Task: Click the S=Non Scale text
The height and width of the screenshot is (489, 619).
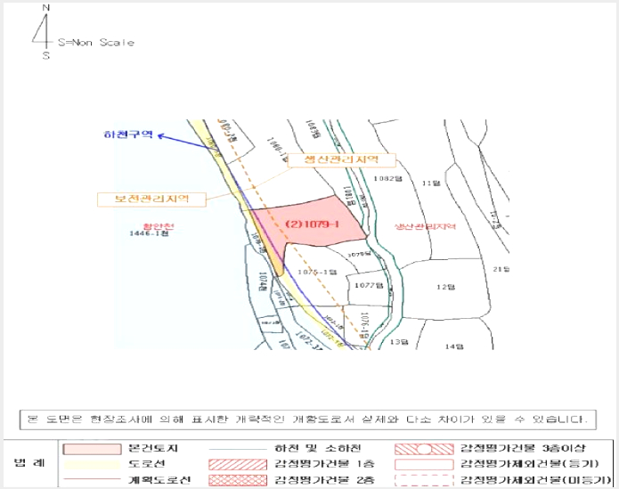Action: coord(96,42)
